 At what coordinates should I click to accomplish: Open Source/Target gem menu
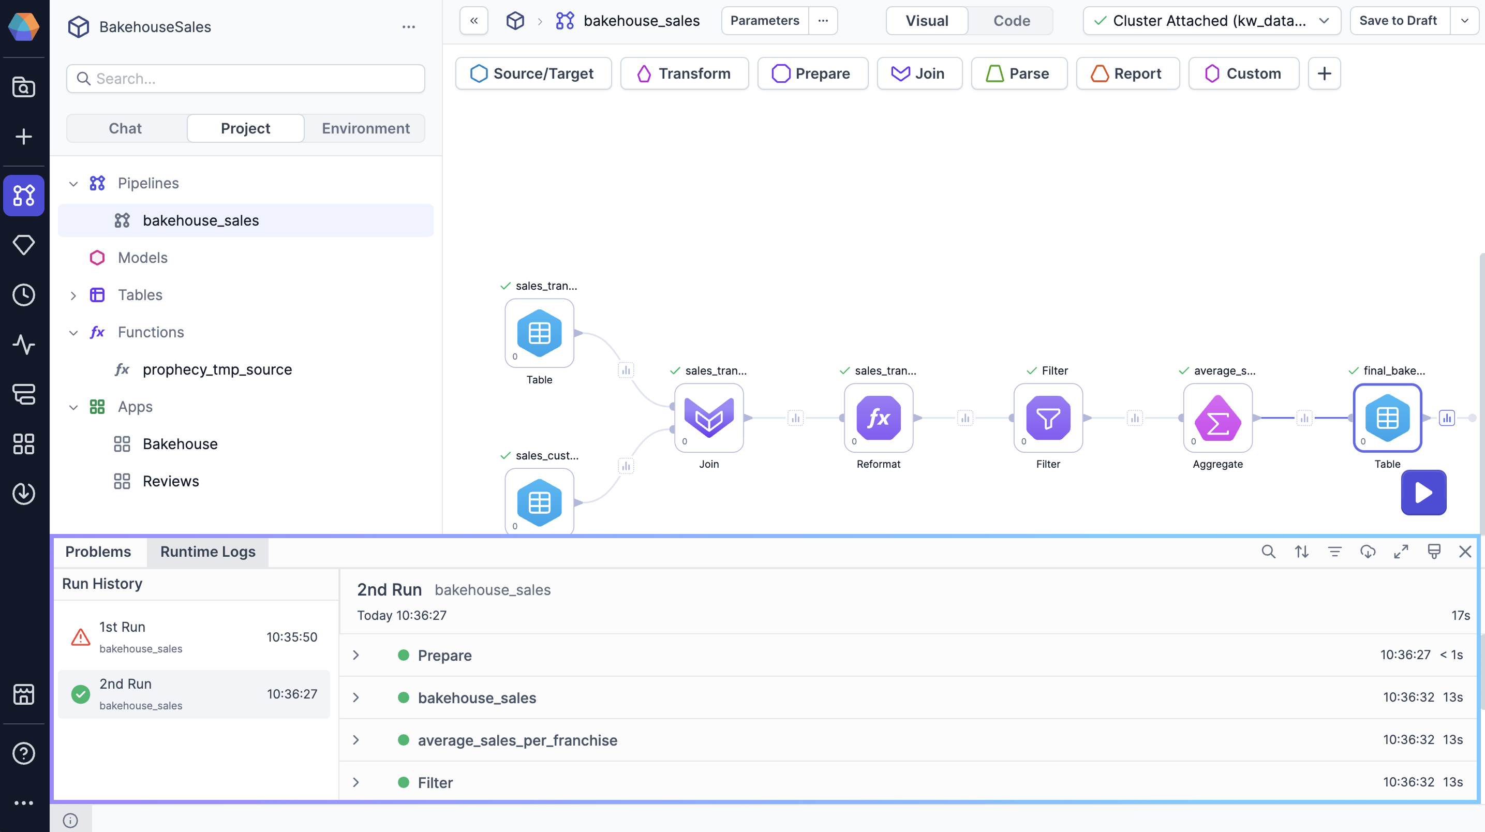click(533, 73)
